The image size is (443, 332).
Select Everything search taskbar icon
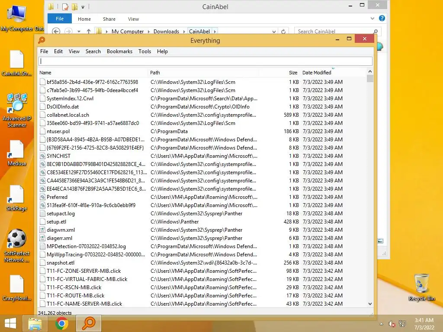pyautogui.click(x=88, y=323)
